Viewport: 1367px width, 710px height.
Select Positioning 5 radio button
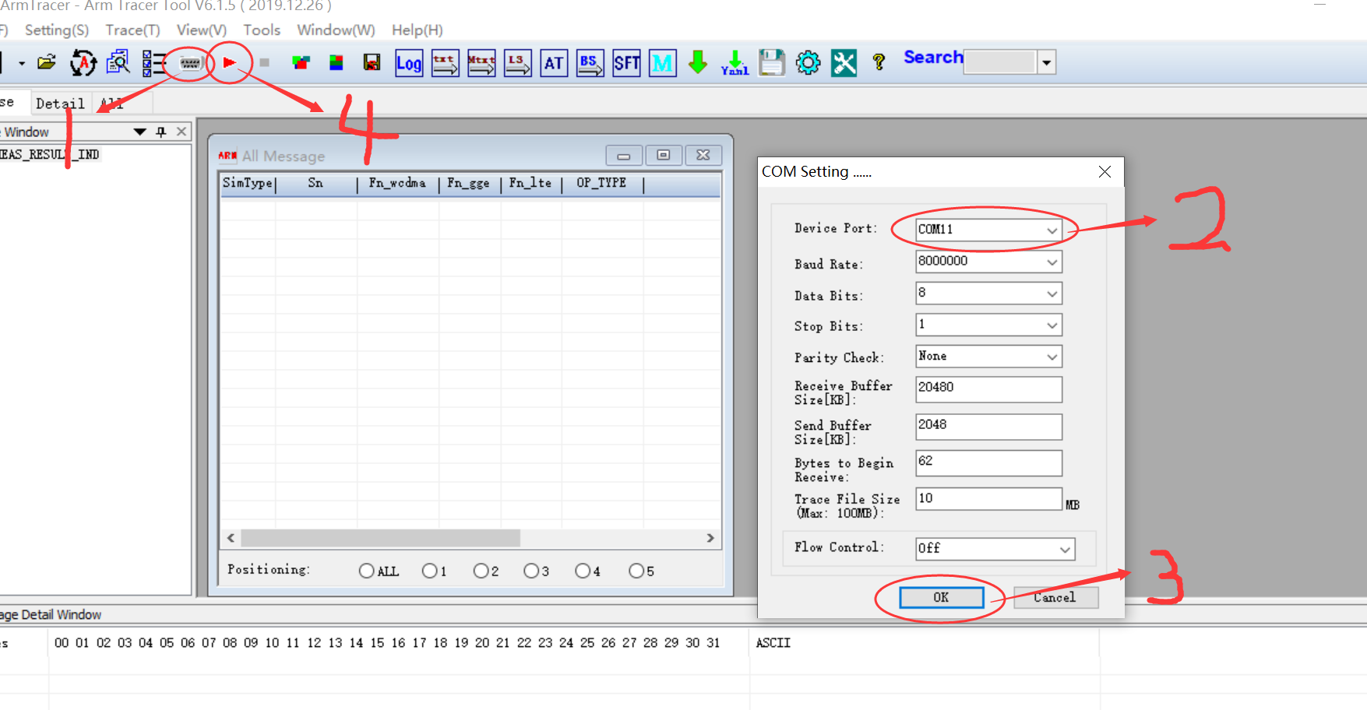tap(636, 571)
